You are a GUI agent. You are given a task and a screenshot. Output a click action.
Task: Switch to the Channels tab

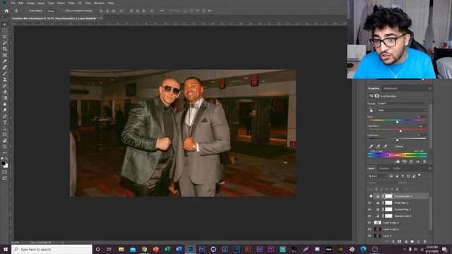coord(384,169)
